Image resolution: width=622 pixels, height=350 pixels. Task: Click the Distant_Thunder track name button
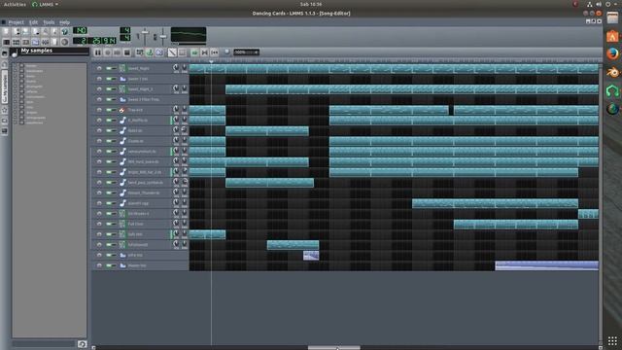coord(144,192)
